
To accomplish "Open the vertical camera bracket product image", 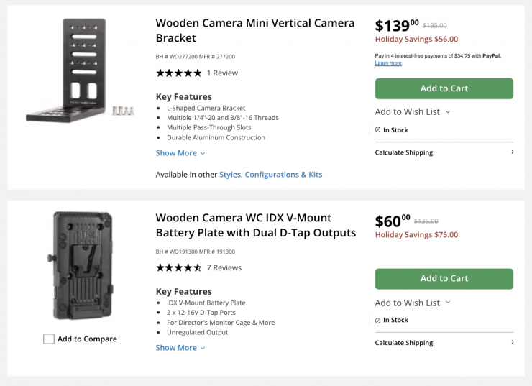I will coord(78,70).
